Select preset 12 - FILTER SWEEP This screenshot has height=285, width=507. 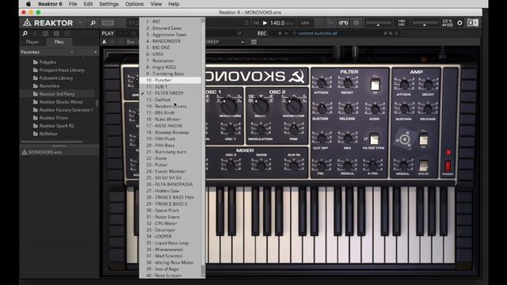pos(170,93)
